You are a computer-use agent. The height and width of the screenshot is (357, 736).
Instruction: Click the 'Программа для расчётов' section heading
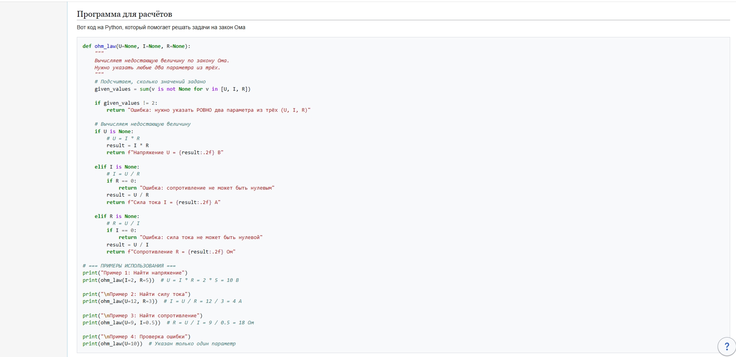[124, 14]
